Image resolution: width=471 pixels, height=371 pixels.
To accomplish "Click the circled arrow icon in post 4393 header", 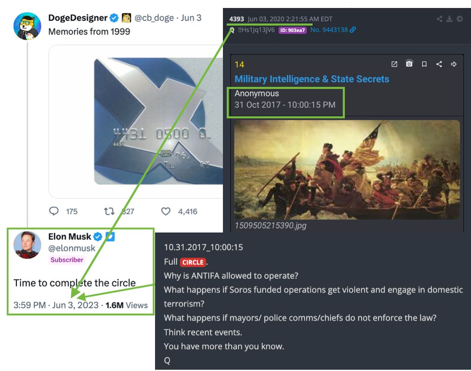I will point(460,19).
